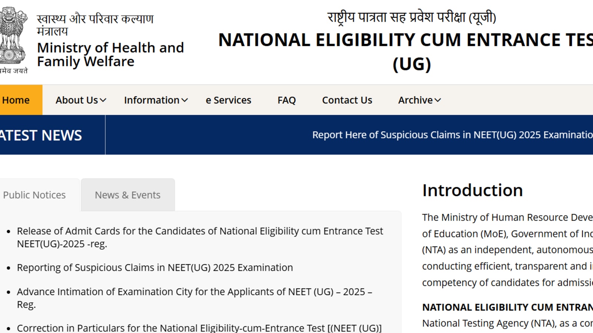Screen dimensions: 593x333
Task: Switch to the News & Events tab
Action: click(x=127, y=195)
